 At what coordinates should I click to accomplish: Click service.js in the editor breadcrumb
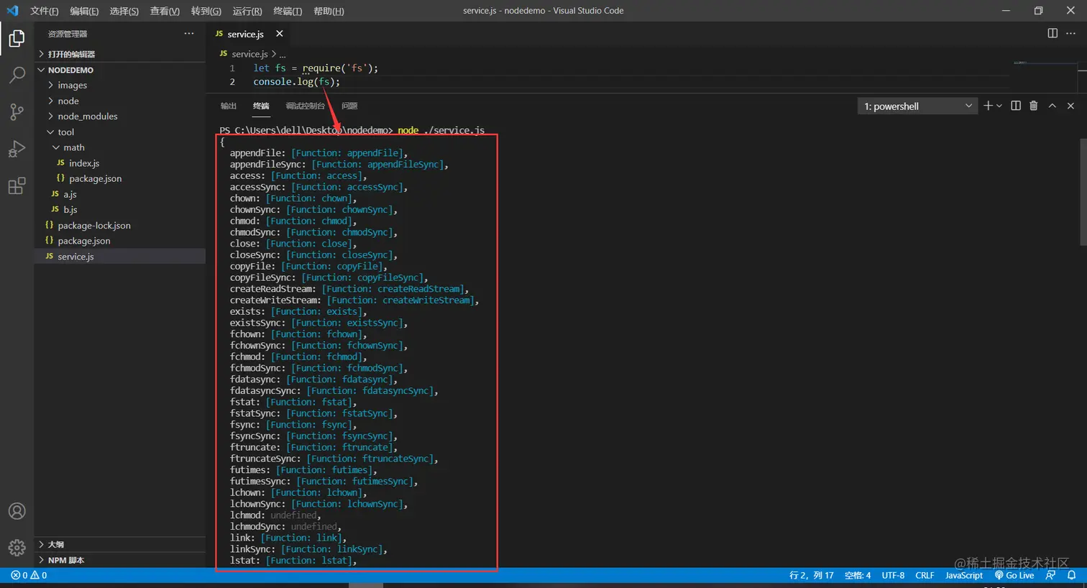[x=249, y=54]
